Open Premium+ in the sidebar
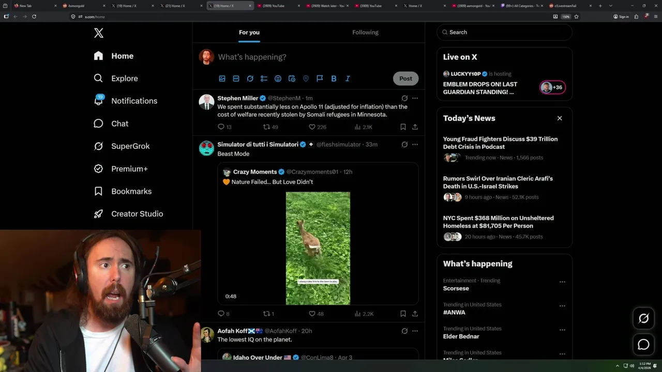The image size is (662, 372). [121, 169]
